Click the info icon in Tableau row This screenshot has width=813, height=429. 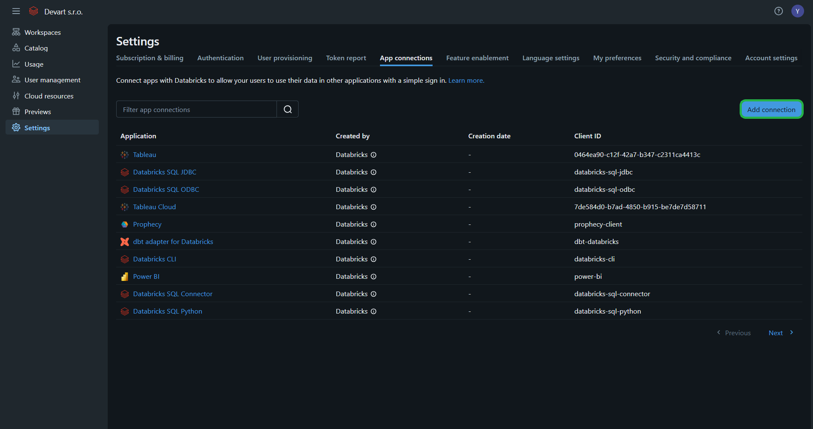[374, 155]
